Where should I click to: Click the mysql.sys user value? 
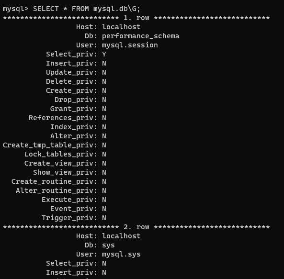(x=121, y=255)
